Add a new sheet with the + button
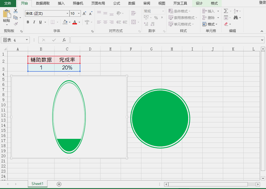Viewport: 266px width, 189px height. [58, 184]
